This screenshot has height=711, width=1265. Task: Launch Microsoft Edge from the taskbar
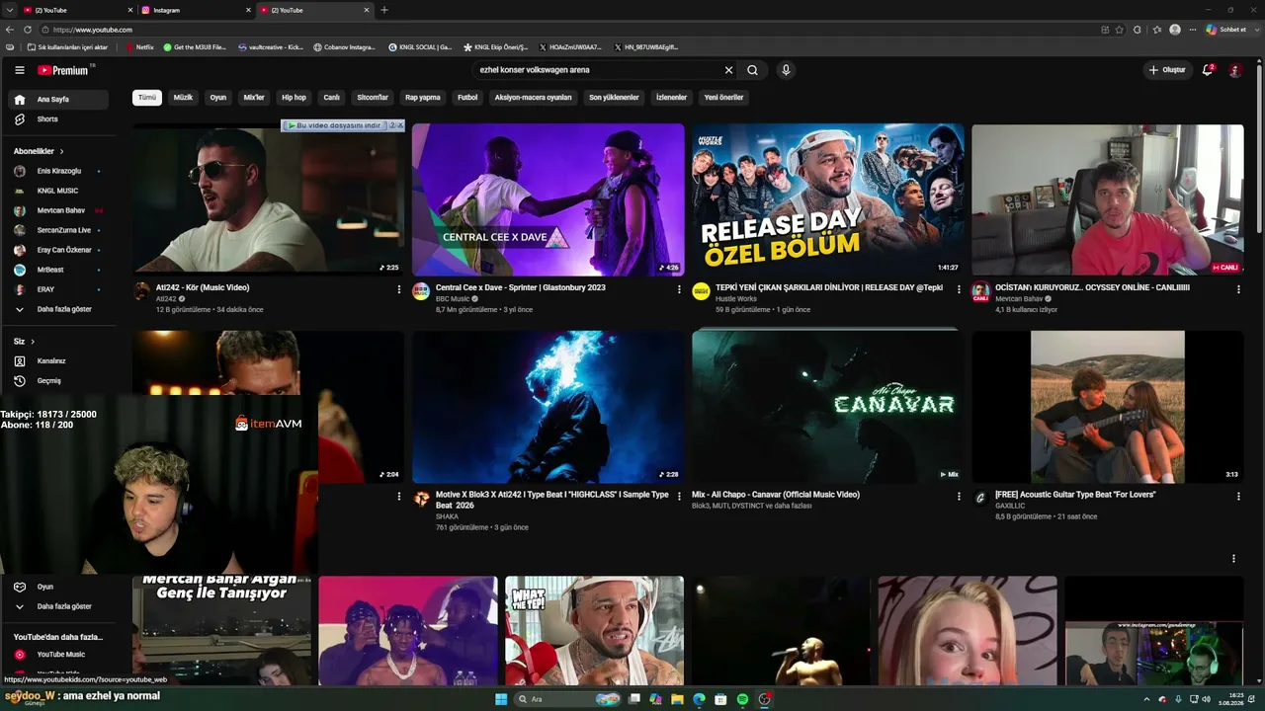tap(699, 699)
